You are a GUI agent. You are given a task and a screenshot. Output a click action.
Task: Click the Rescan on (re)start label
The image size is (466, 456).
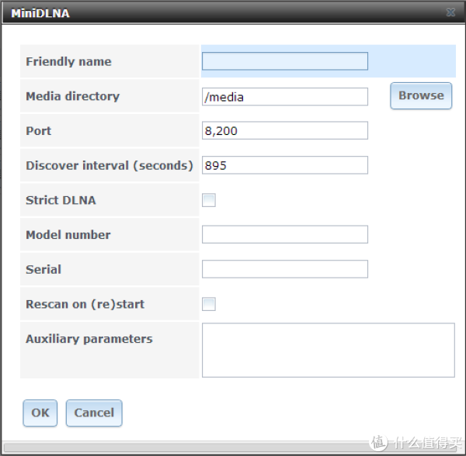click(85, 304)
